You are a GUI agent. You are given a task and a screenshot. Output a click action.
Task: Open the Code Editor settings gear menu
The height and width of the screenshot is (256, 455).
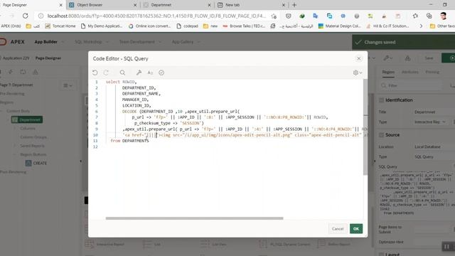pyautogui.click(x=358, y=73)
